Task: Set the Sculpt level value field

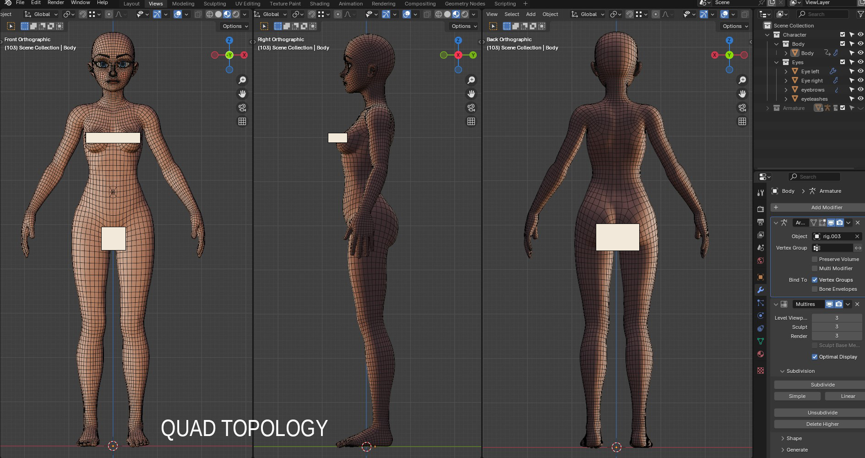Action: [x=837, y=327]
